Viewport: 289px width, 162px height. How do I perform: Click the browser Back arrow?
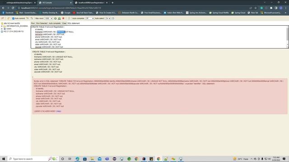[x=3, y=8]
